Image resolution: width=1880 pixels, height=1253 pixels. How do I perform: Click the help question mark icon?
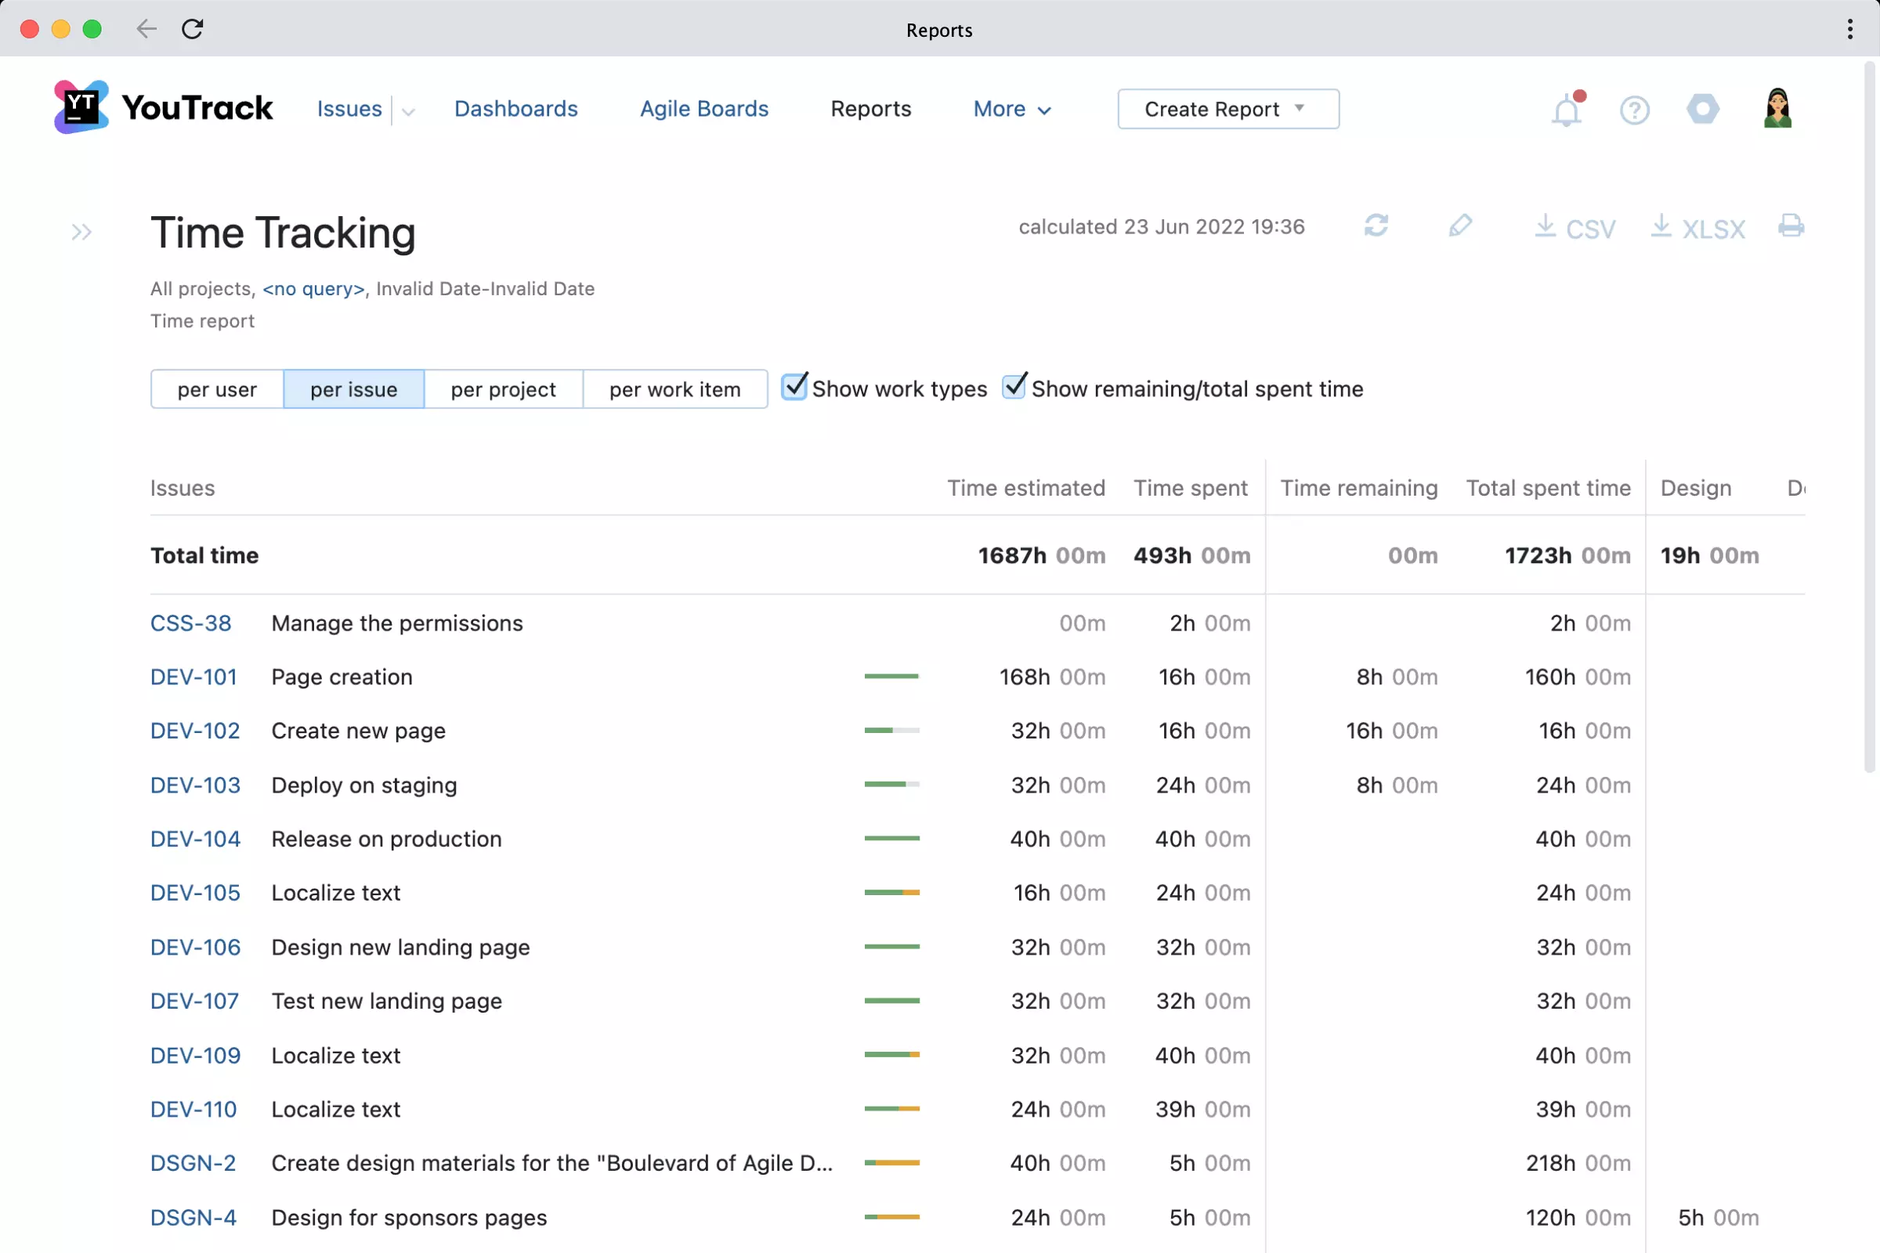tap(1636, 109)
